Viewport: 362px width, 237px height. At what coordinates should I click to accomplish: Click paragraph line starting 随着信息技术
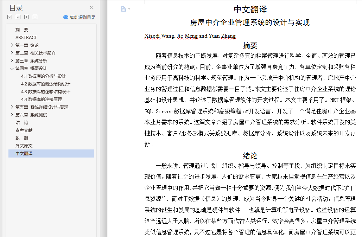pos(255,56)
